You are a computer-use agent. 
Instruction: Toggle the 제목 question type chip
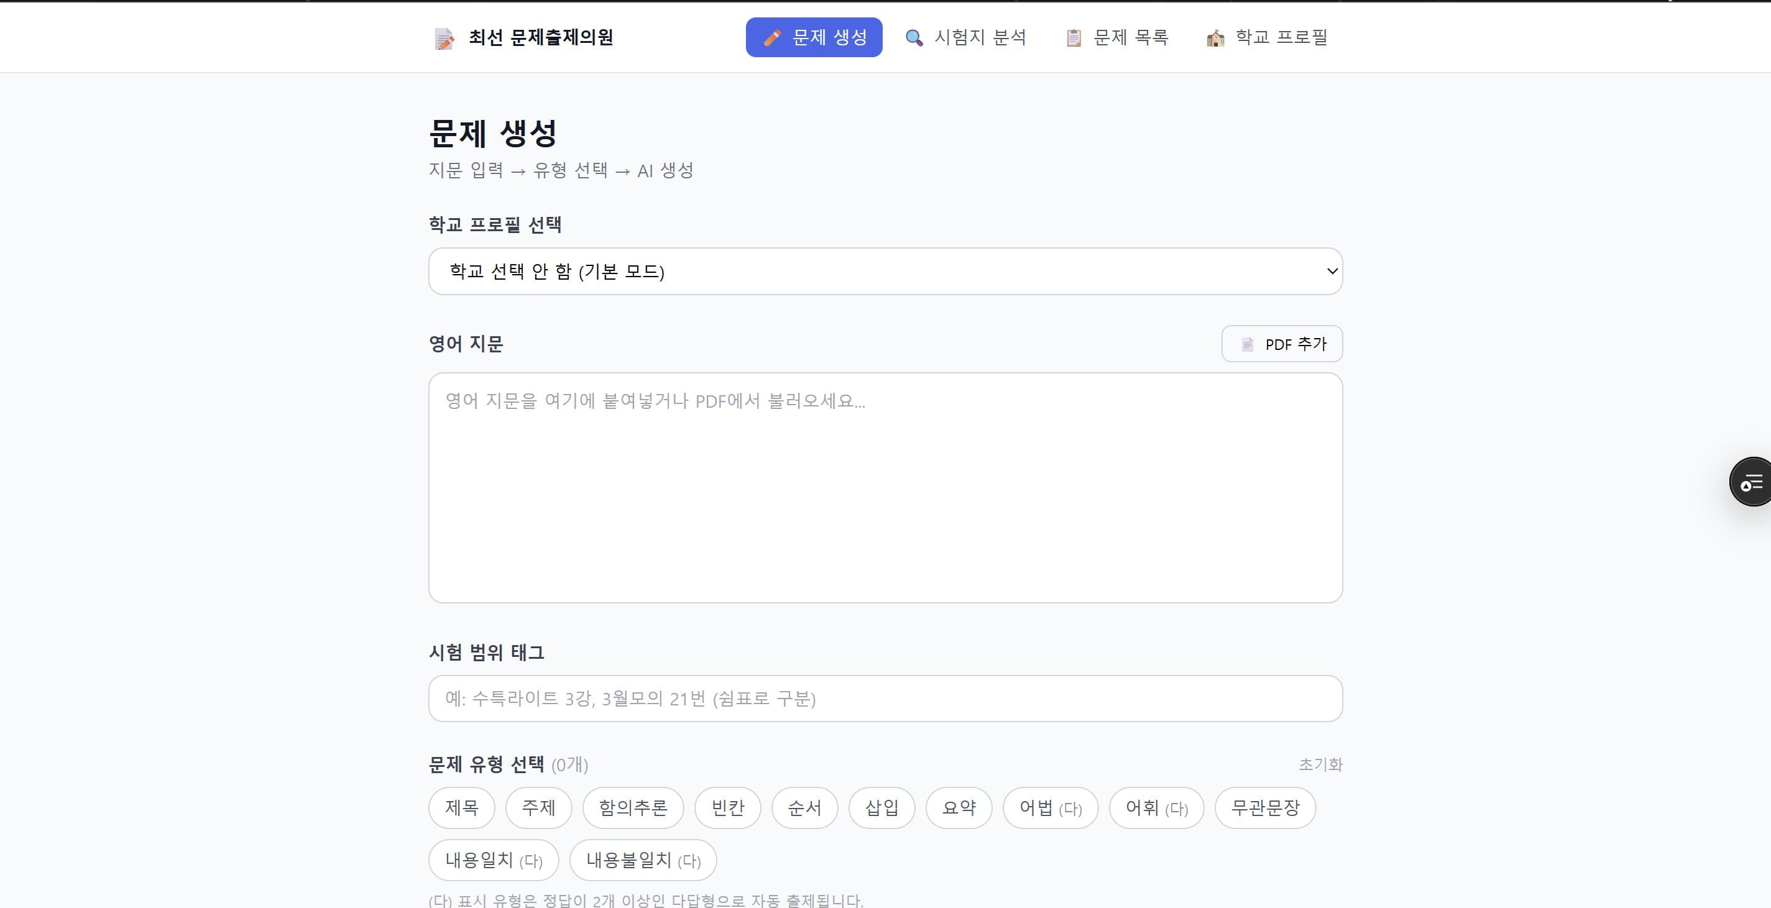pos(462,808)
